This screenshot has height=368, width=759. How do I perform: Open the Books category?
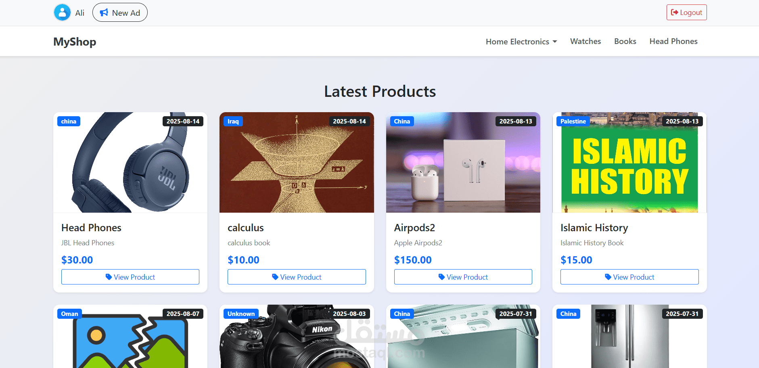click(625, 41)
